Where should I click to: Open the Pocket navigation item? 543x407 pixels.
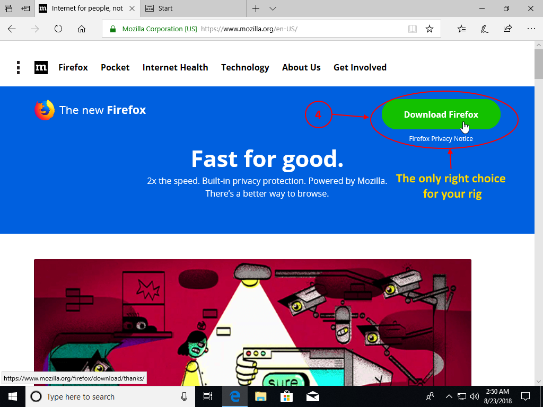pyautogui.click(x=115, y=67)
